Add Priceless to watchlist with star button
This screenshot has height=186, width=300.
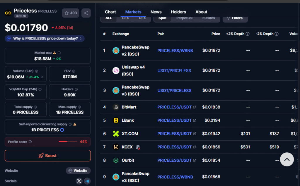[x=71, y=13]
